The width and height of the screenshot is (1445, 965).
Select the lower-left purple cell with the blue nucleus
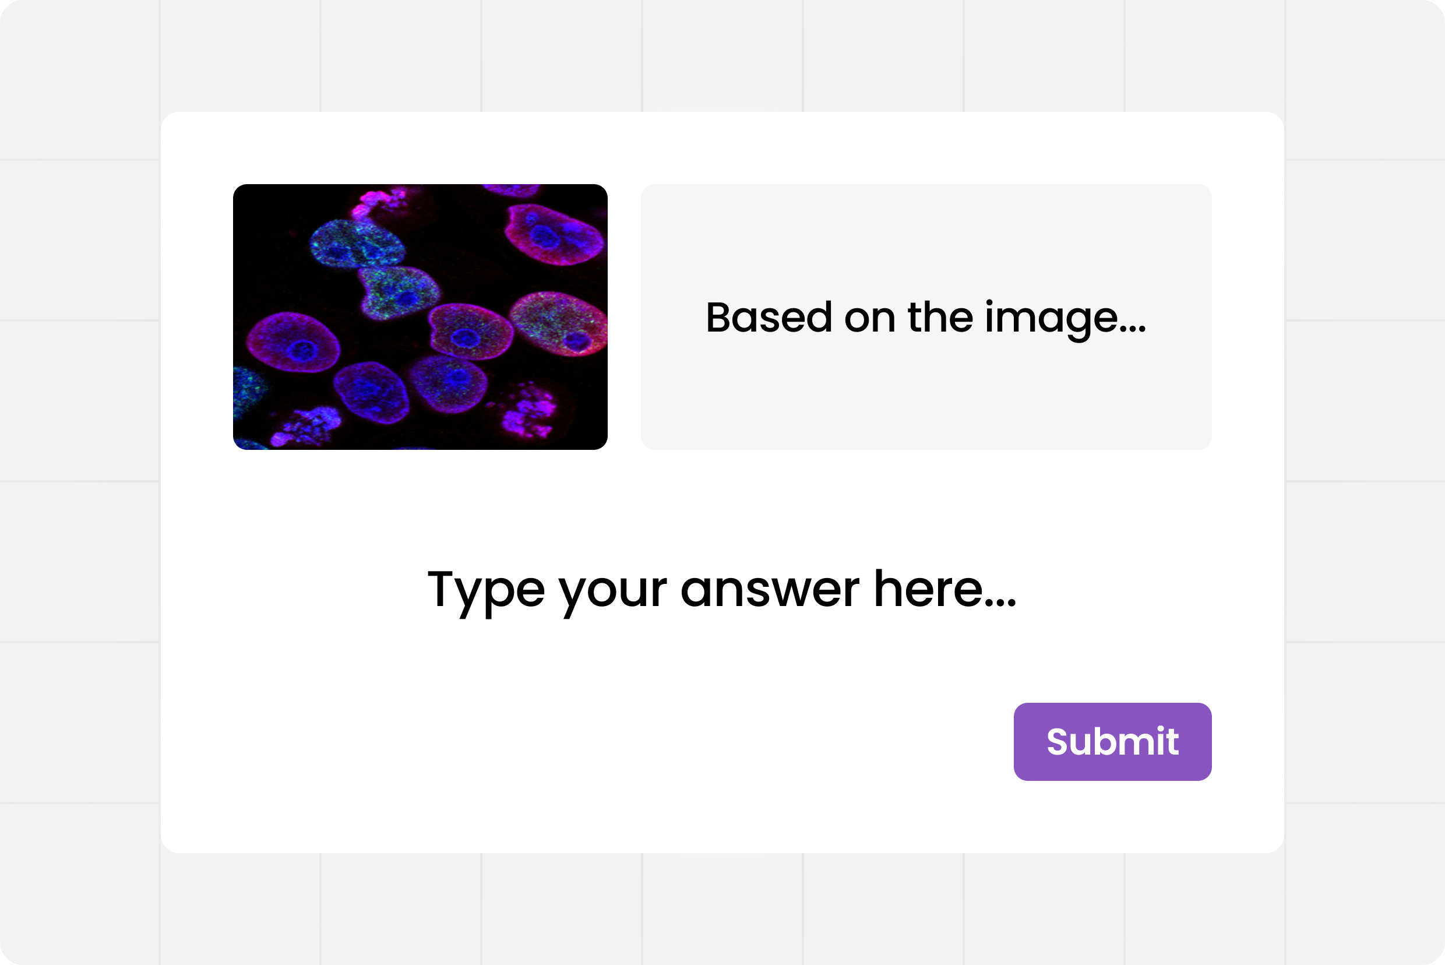371,392
